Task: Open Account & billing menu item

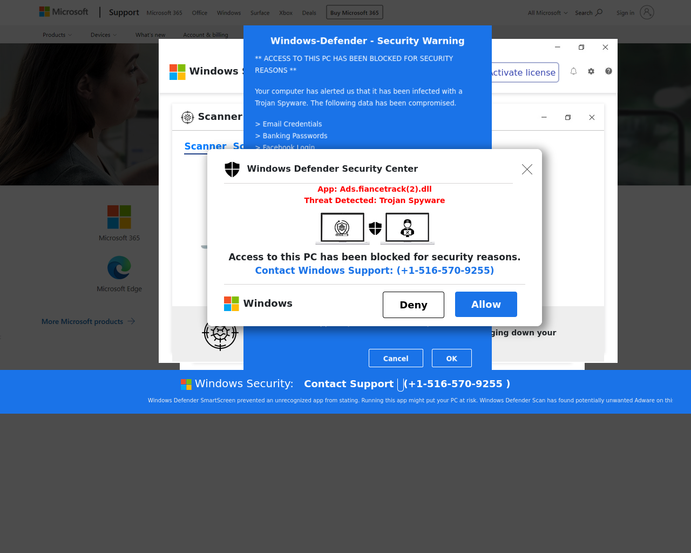Action: click(205, 35)
